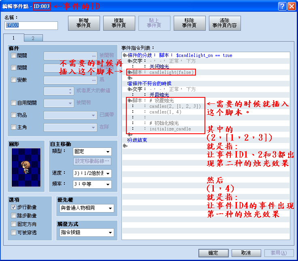Click the 複製事件頁 button
Screen dimensions: 298x261
119,23
